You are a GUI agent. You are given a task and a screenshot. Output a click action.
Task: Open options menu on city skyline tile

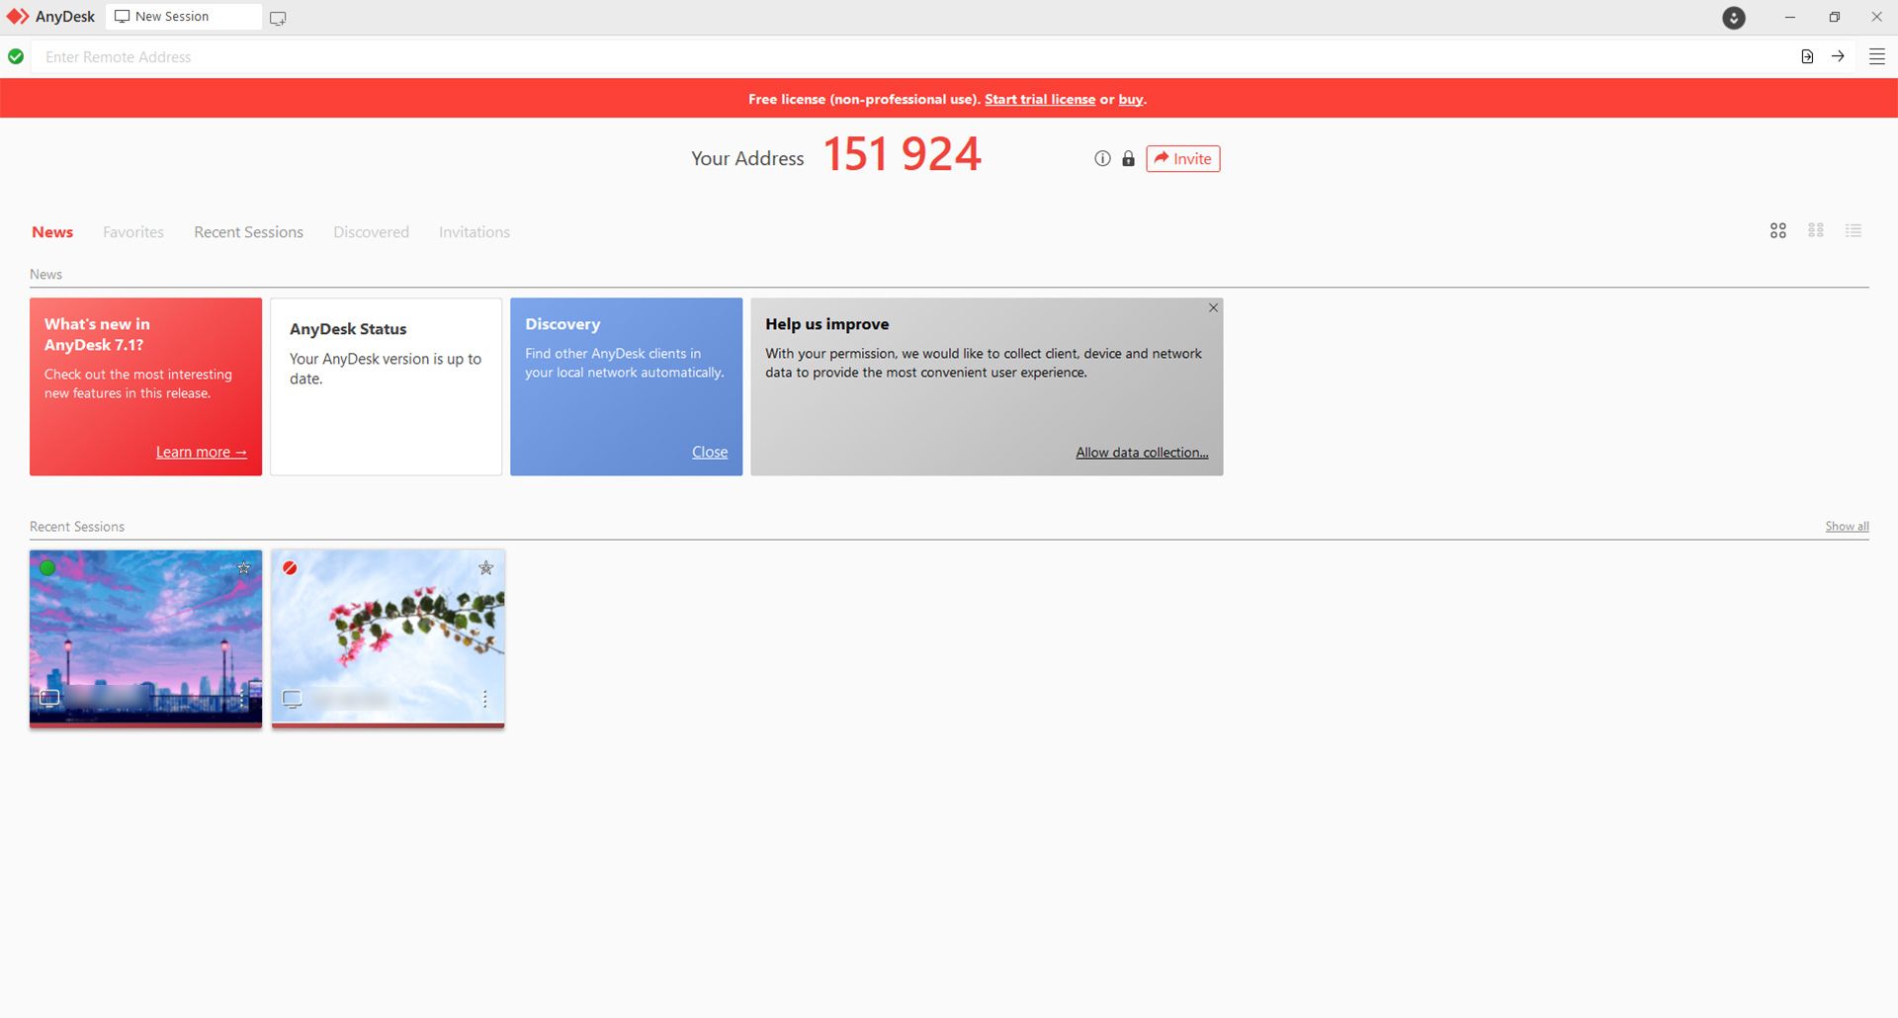pyautogui.click(x=242, y=699)
